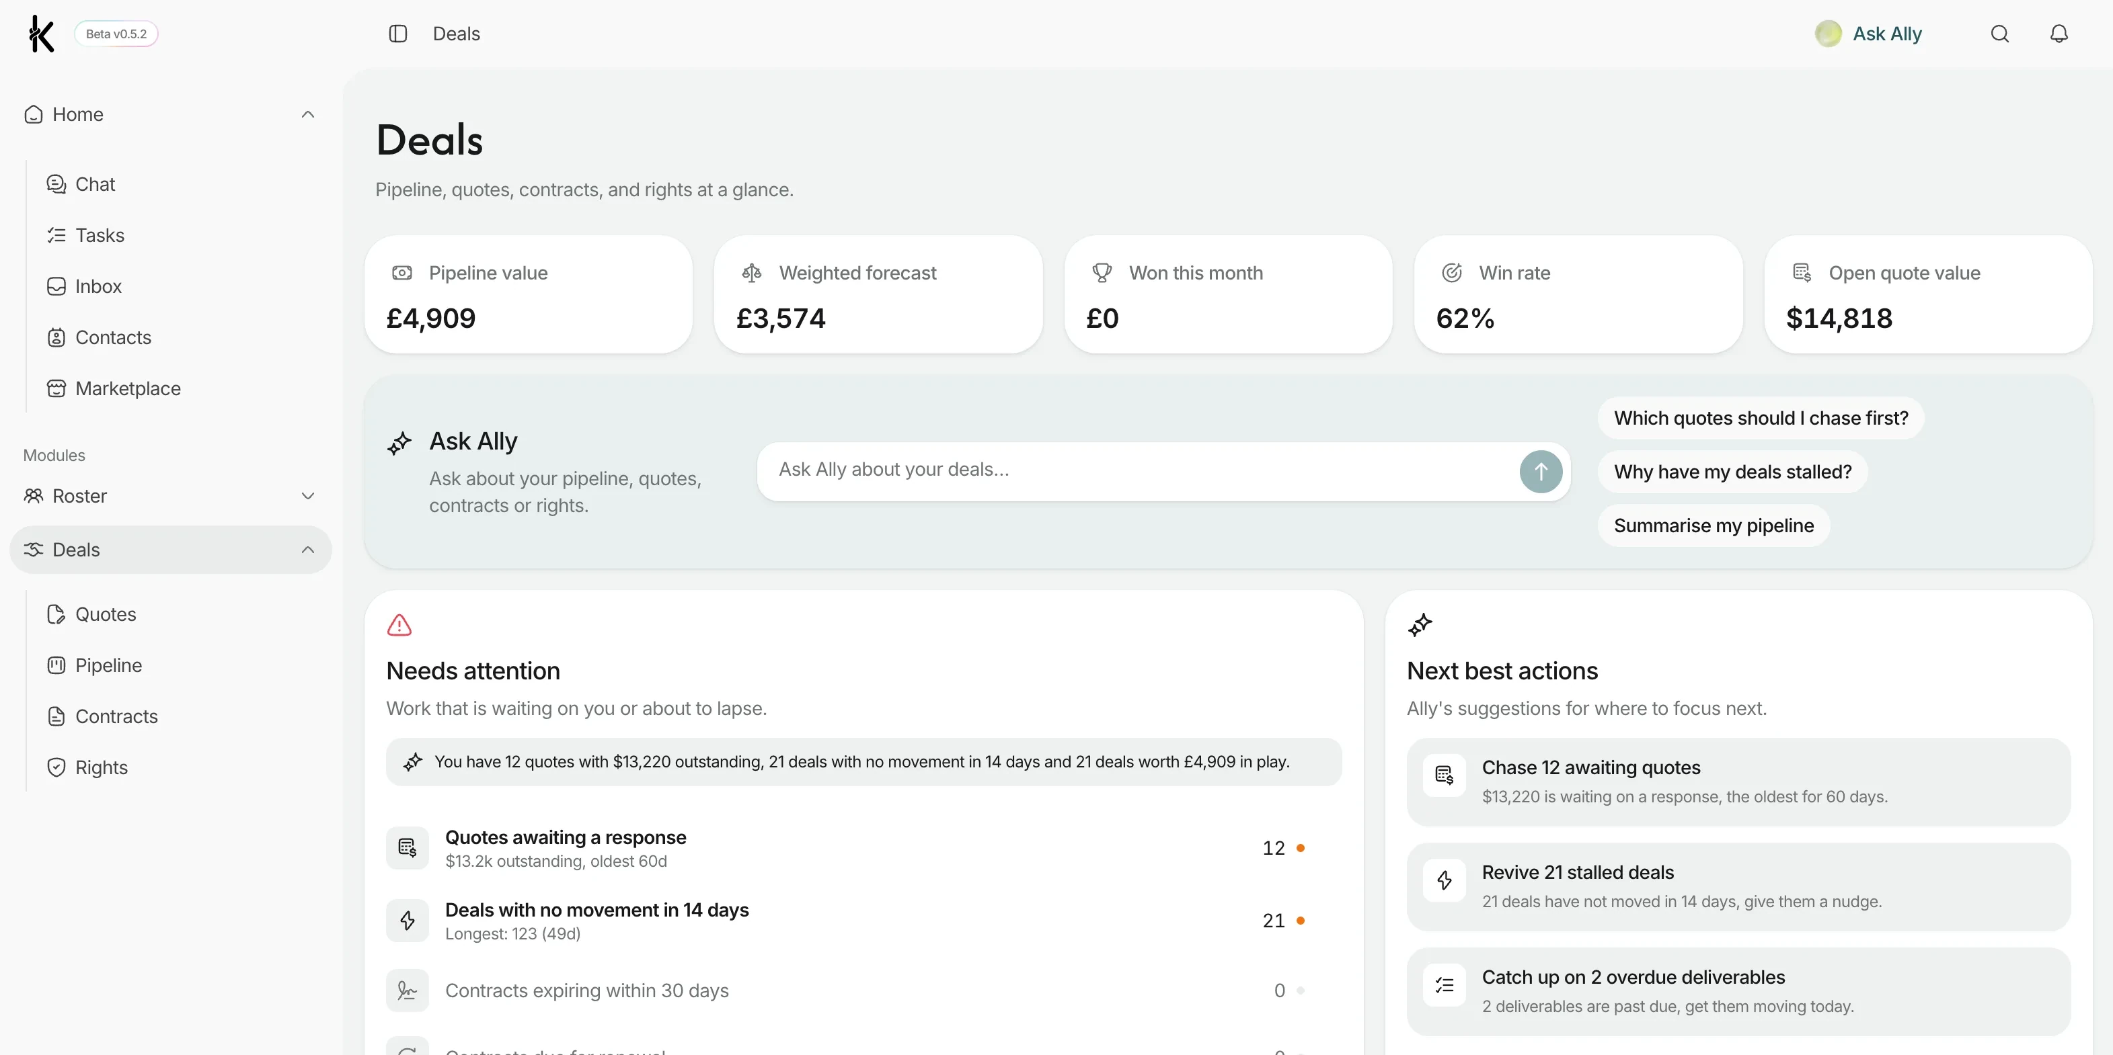Image resolution: width=2113 pixels, height=1055 pixels.
Task: Click the Pipeline value cash icon
Action: pos(402,273)
